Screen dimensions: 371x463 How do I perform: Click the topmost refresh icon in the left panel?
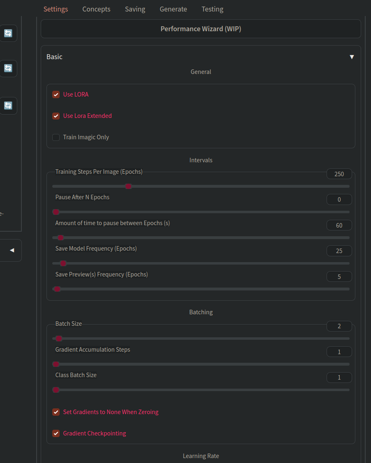pyautogui.click(x=8, y=33)
